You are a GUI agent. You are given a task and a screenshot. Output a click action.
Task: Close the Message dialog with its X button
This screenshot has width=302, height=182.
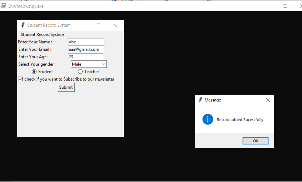(268, 100)
